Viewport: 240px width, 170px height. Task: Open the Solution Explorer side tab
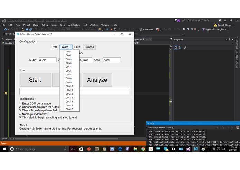[x=237, y=45]
